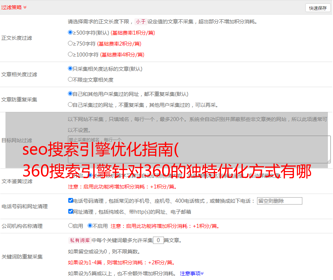Select 自己采集过的网址 no-repeat option
This screenshot has width=333, height=280.
pos(70,105)
